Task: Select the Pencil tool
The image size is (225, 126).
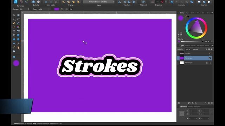Action: 18,23
